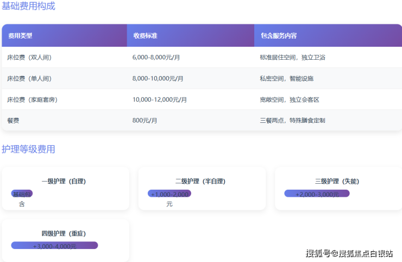Select the 费用类型 column header
Viewport: 402px width, 262px height.
click(20, 36)
